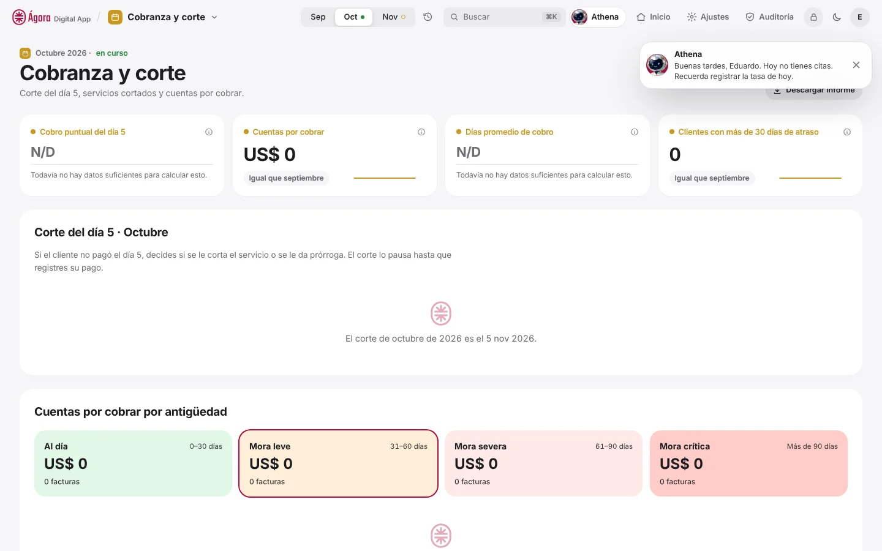Click the Buscar search field

[x=504, y=17]
